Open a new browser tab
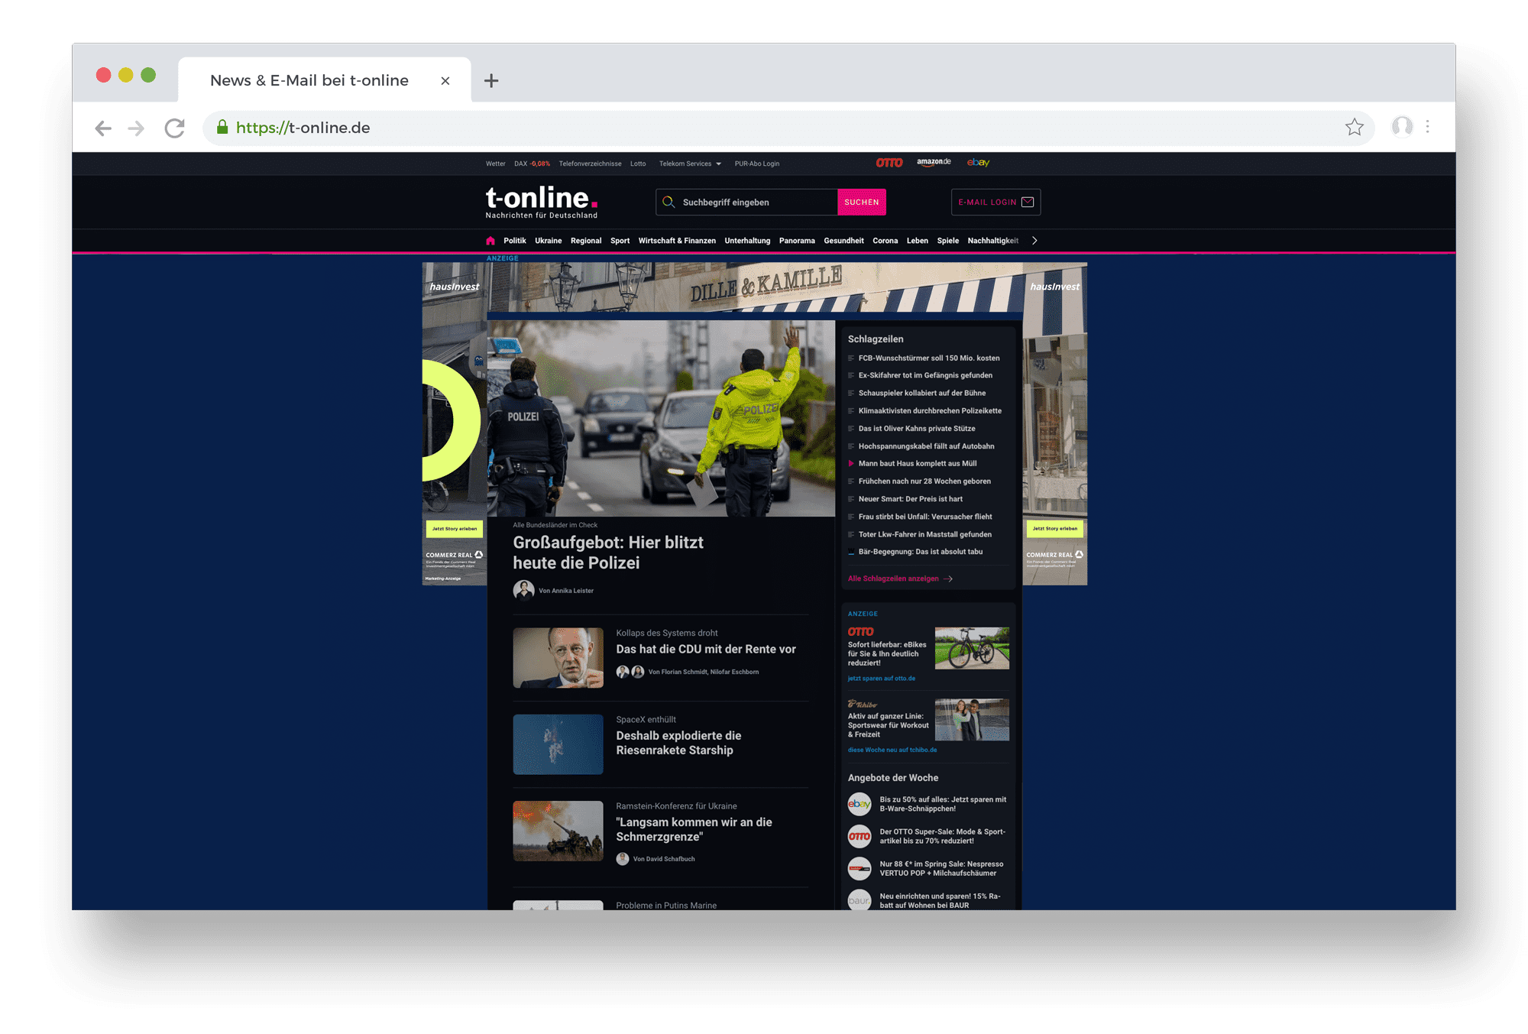The width and height of the screenshot is (1528, 1034). (491, 81)
